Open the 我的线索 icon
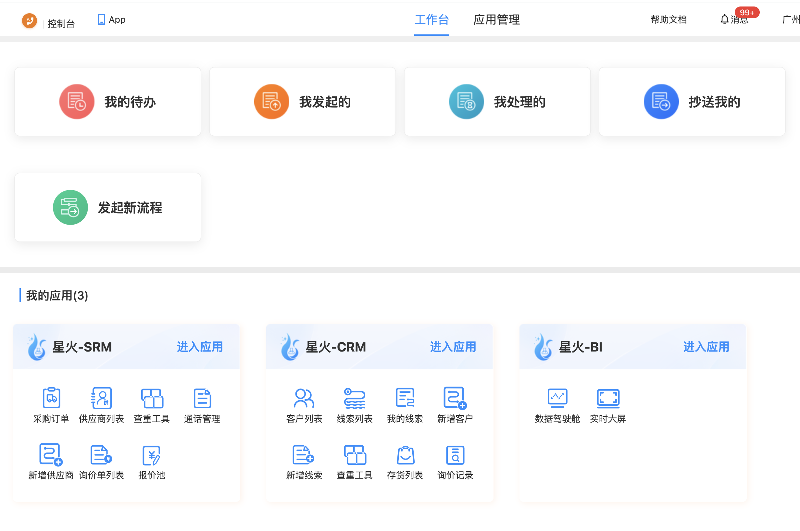Screen dimensions: 800x531 click(405, 398)
